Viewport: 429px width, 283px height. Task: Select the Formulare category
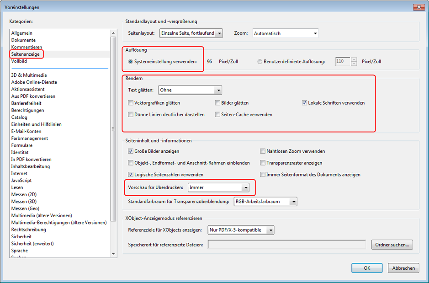(21, 145)
